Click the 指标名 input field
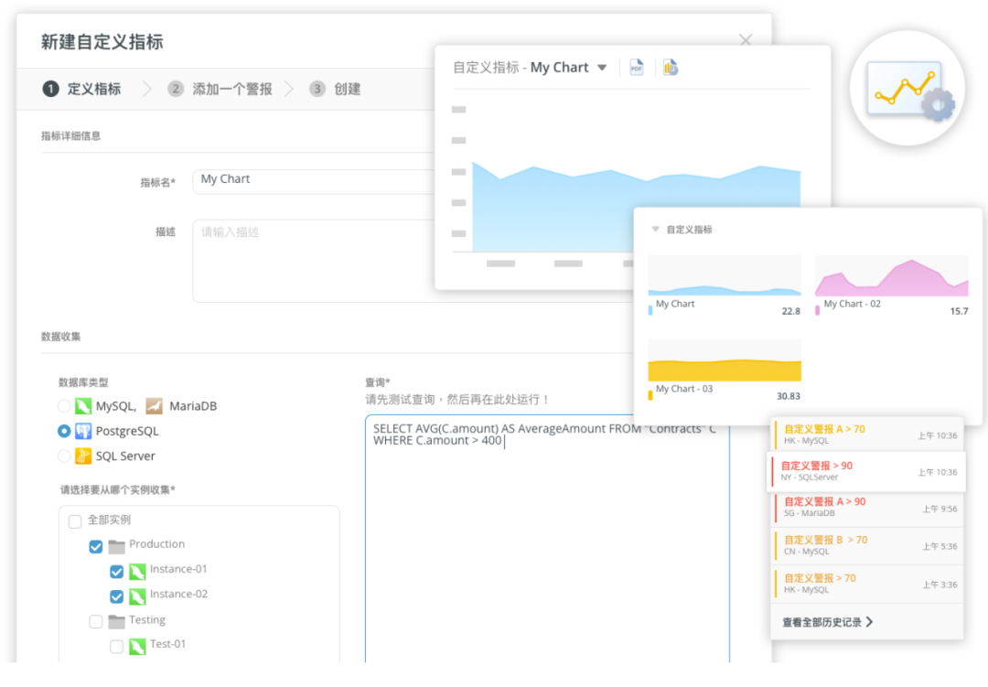The height and width of the screenshot is (687, 988). 314,181
